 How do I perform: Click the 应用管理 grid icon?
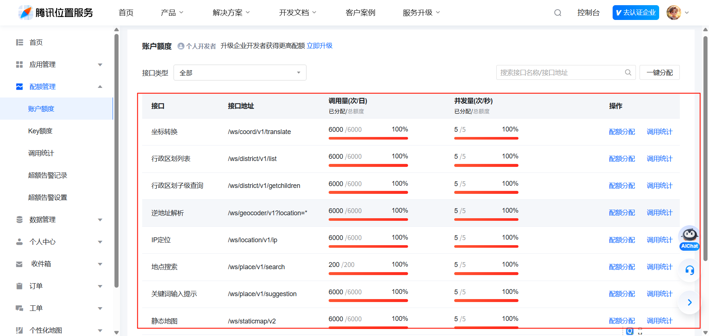click(x=20, y=65)
